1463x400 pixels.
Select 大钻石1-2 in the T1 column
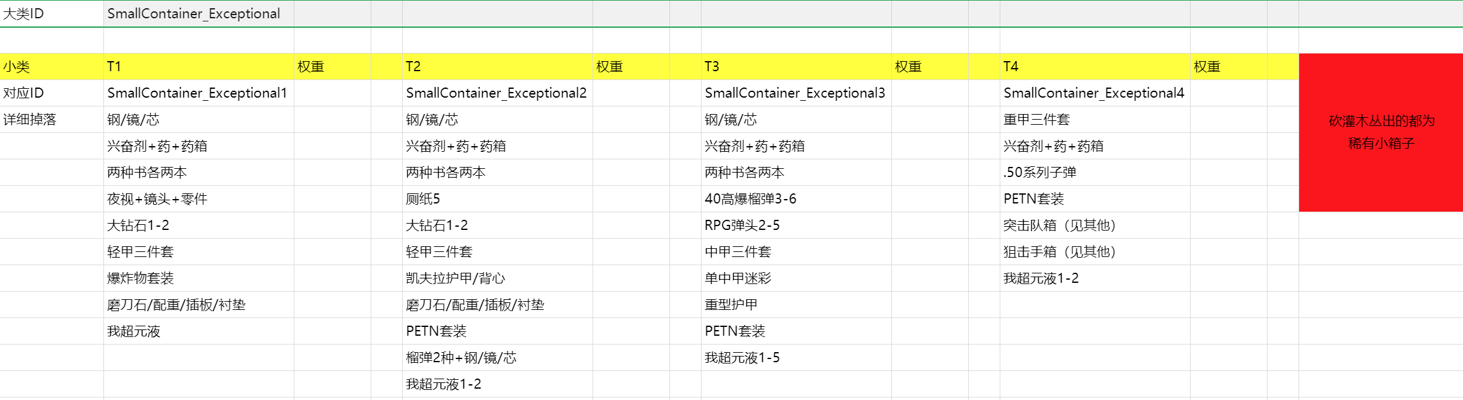pos(199,226)
